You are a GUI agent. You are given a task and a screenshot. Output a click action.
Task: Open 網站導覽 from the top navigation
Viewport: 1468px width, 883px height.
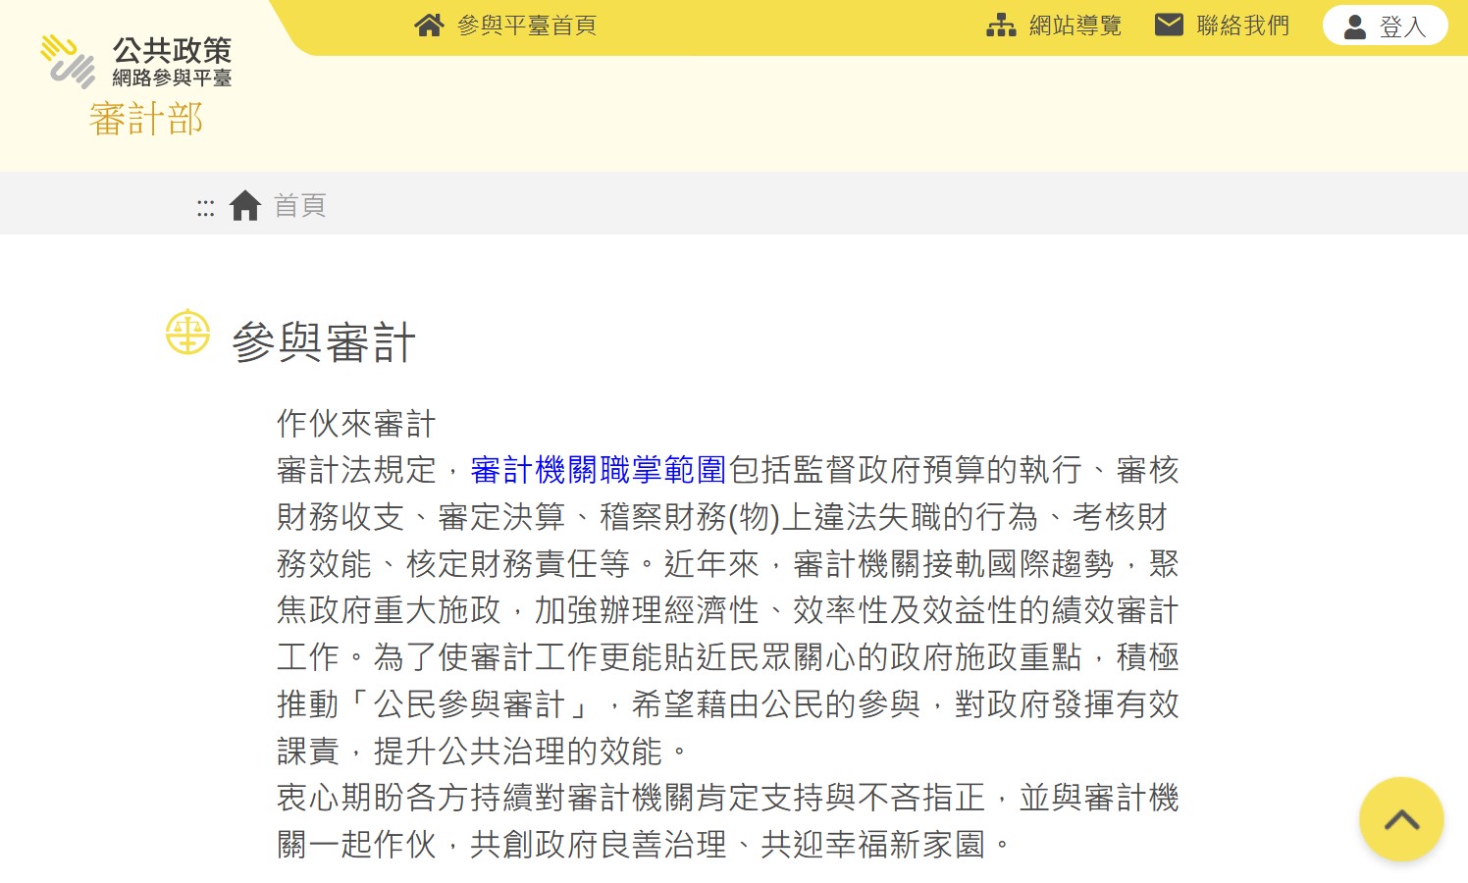click(x=1076, y=26)
